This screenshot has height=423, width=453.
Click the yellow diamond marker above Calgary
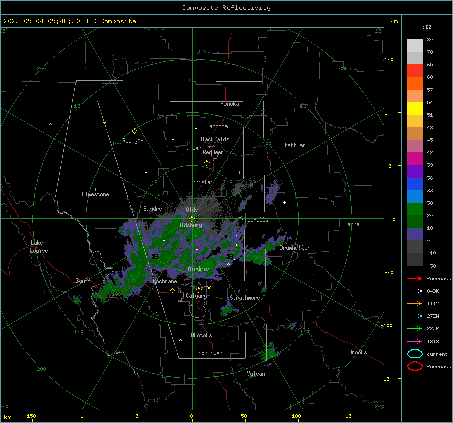[x=199, y=290]
